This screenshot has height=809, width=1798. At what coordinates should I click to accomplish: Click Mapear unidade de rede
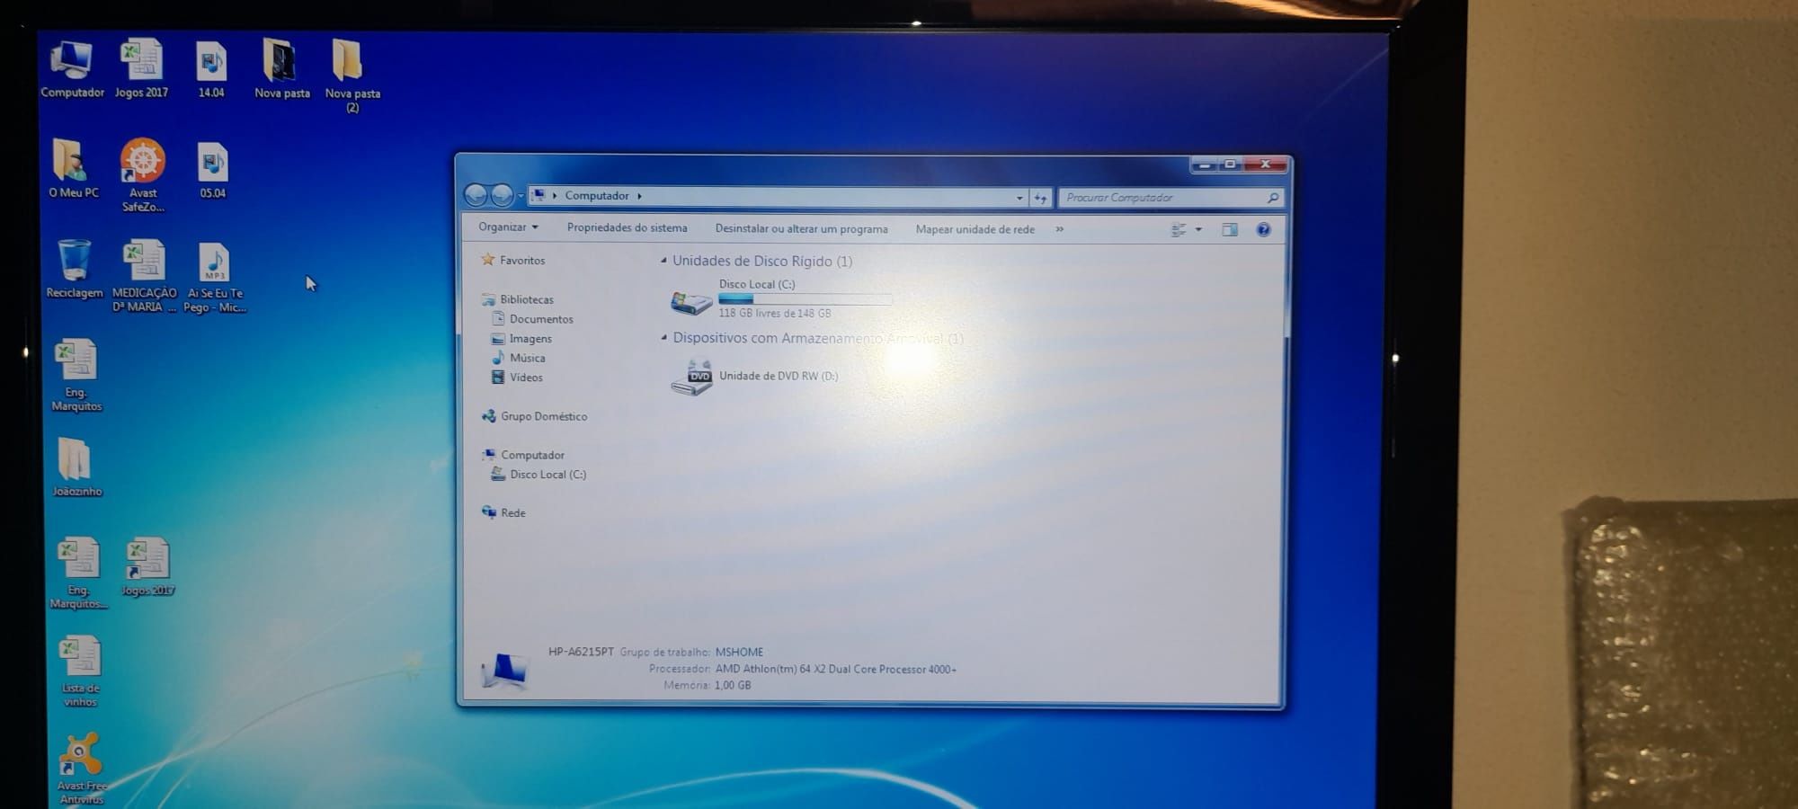tap(975, 230)
